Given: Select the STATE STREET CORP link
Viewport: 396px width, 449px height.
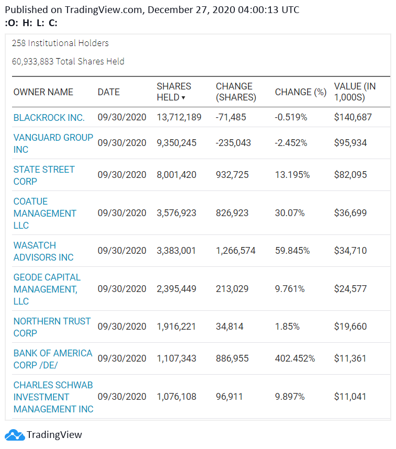Looking at the screenshot, I should pos(44,175).
